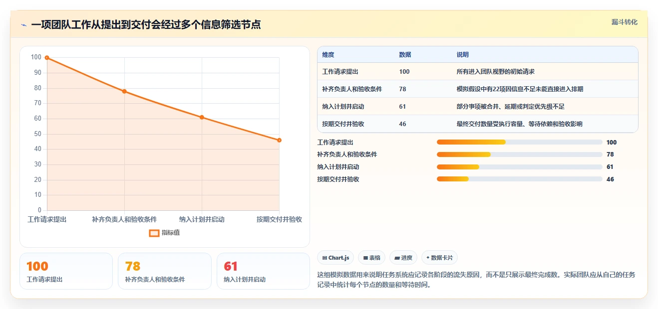Click the table value 46
The image size is (658, 309).
tap(402, 124)
